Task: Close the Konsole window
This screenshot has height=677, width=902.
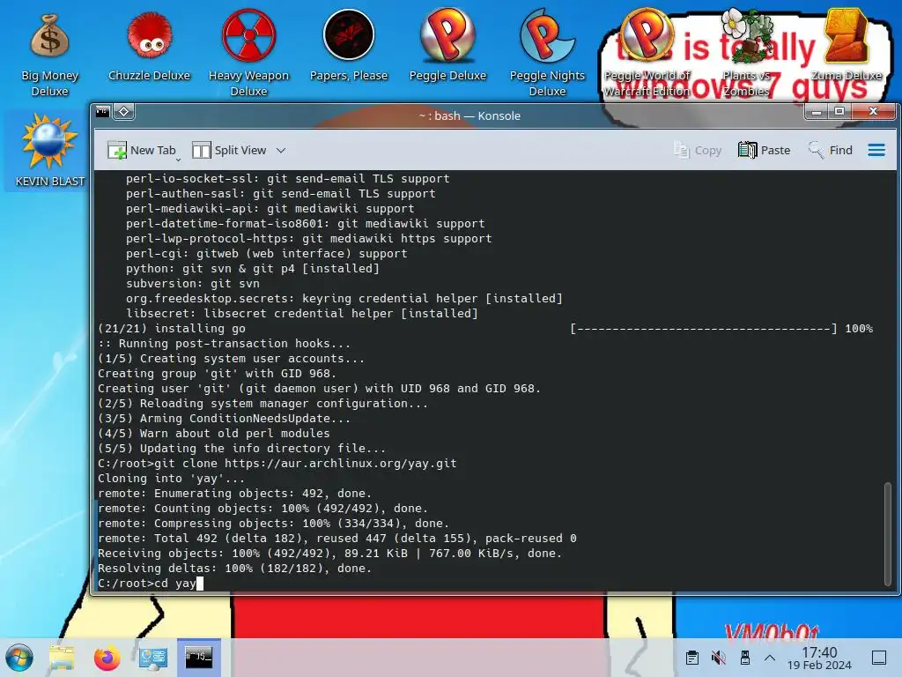Action: coord(873,112)
